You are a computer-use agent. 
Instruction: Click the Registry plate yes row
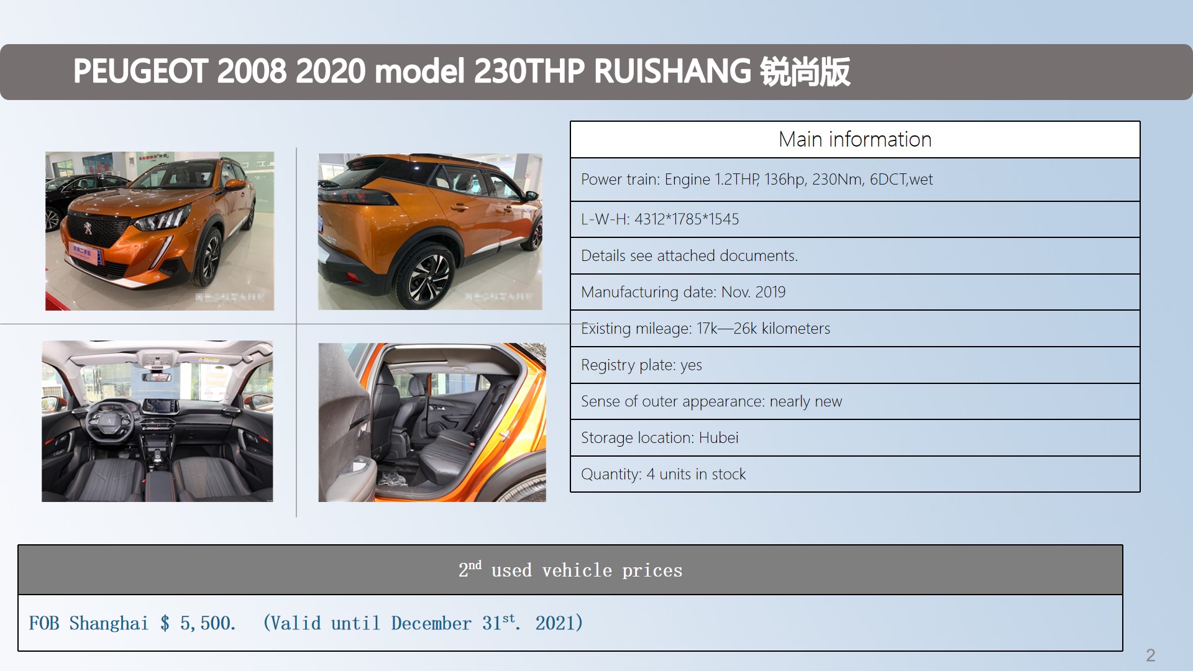(x=641, y=365)
